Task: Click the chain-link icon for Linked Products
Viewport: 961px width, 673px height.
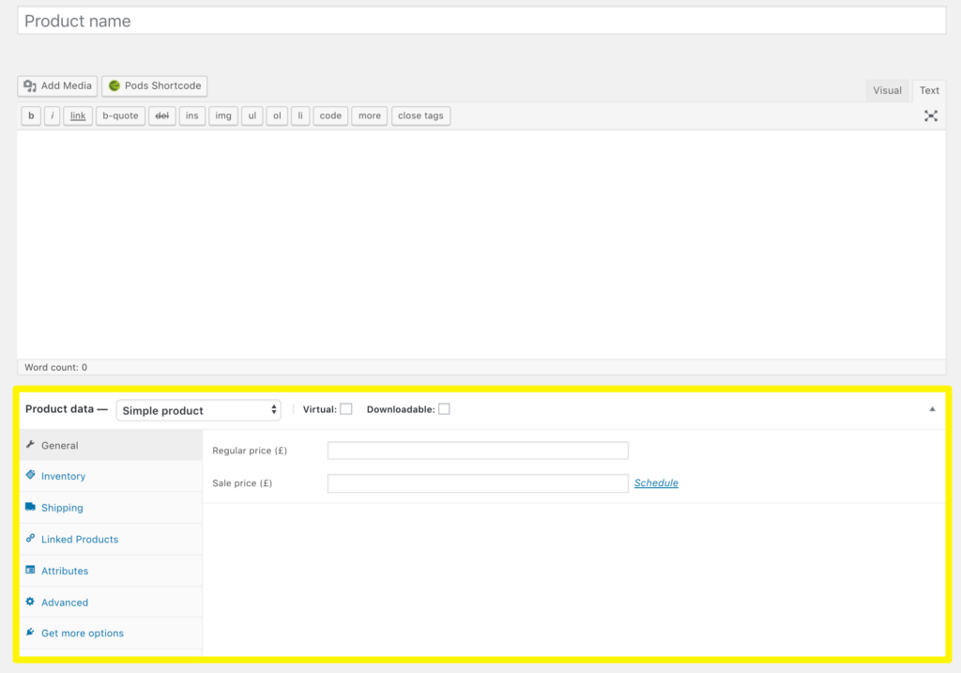Action: [31, 539]
